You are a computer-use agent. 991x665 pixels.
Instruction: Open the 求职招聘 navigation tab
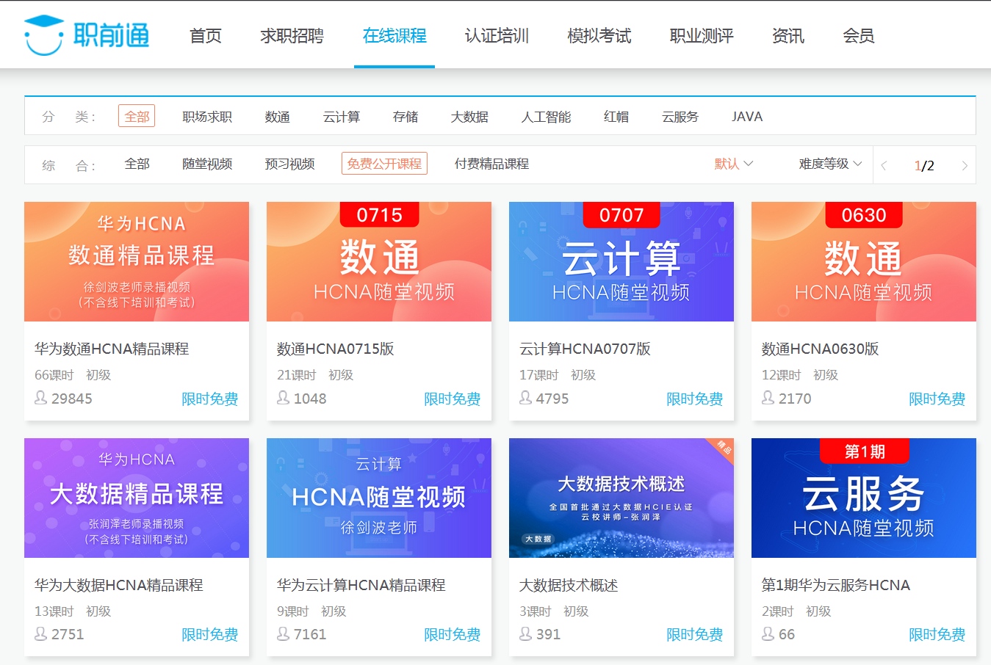pyautogui.click(x=292, y=36)
